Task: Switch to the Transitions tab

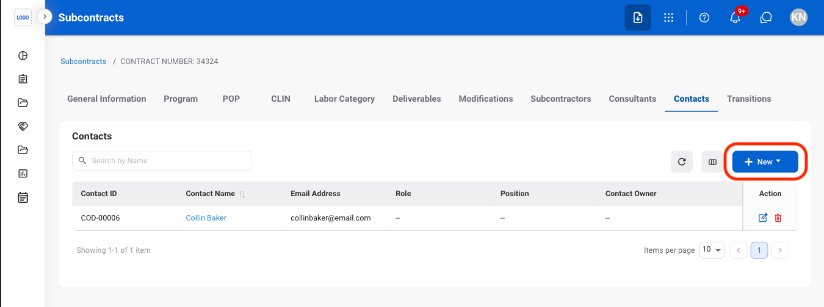Action: tap(749, 99)
